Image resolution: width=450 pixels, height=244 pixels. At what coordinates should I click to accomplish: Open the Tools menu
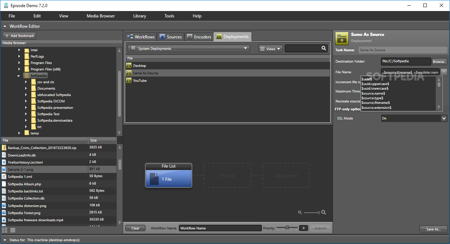[169, 16]
